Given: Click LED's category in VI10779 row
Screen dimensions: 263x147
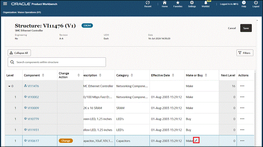Looking at the screenshot, I should click(x=120, y=119).
